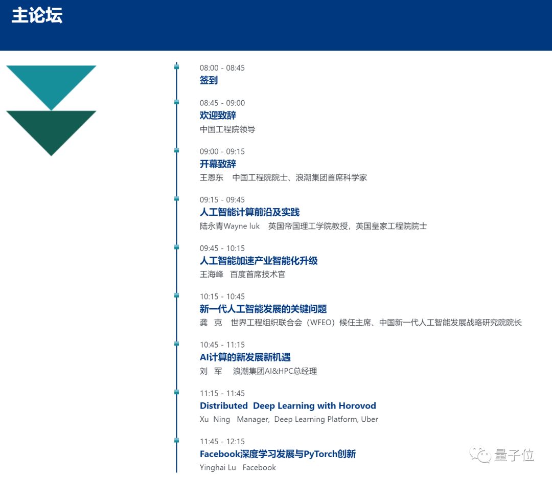Open Facebook深度学习发展与PyTorch创新 session
This screenshot has width=552, height=479.
278,454
